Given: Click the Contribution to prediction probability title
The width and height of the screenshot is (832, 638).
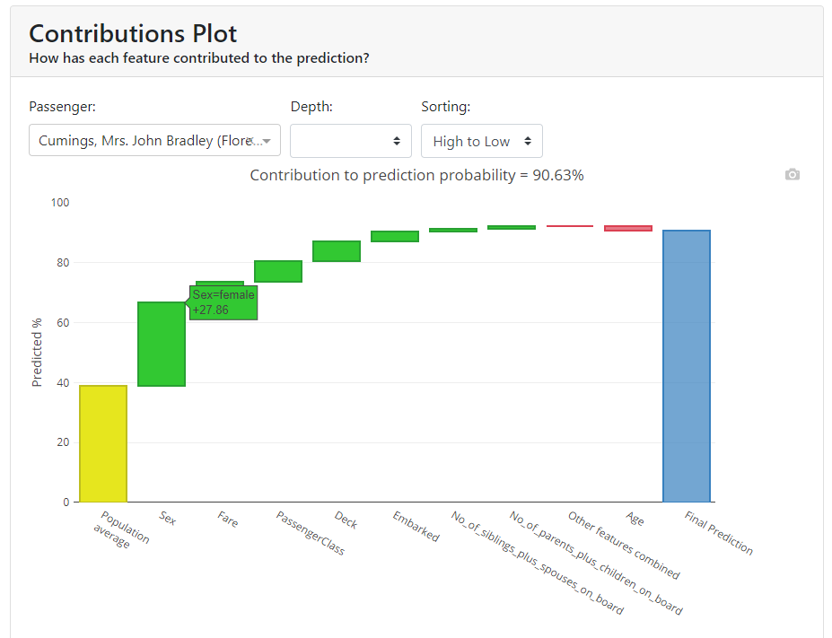Looking at the screenshot, I should point(416,175).
